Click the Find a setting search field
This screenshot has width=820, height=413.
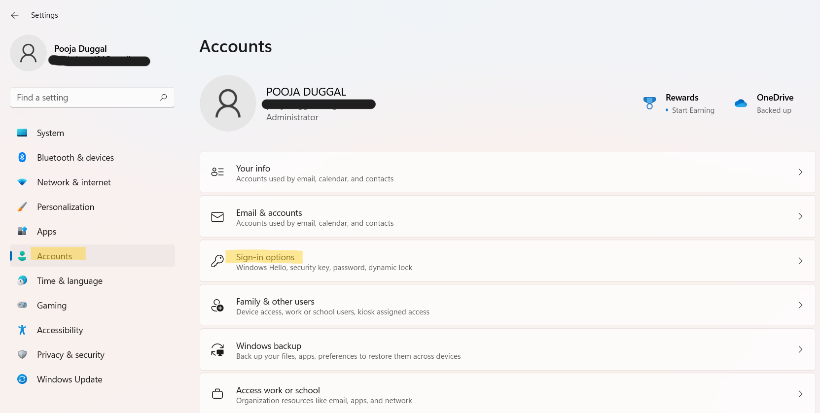tap(84, 98)
